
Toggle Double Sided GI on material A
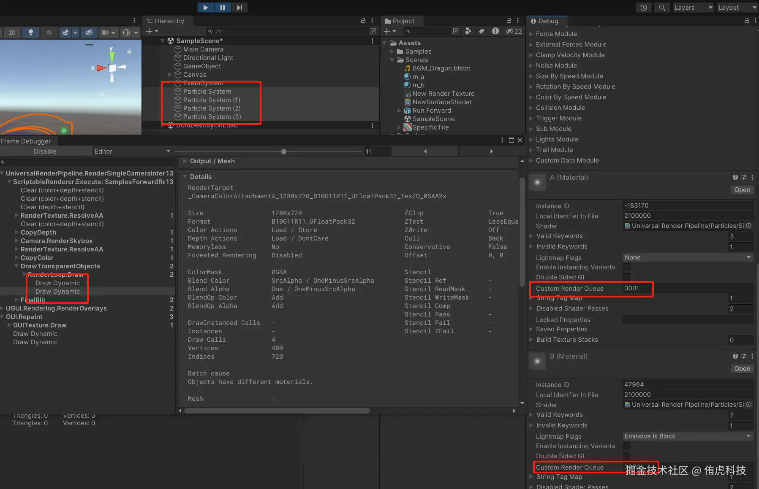(x=626, y=277)
